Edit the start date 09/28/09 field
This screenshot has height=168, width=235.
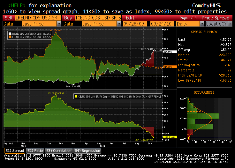135,24
